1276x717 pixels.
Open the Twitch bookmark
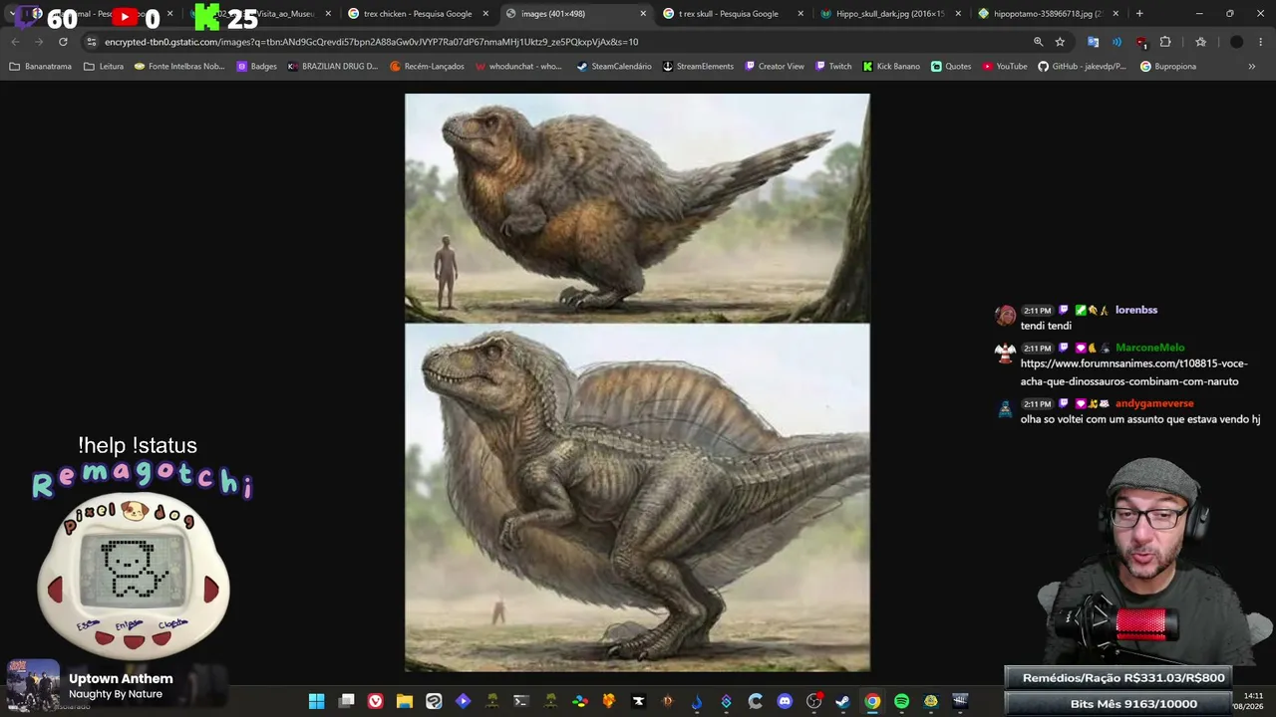tap(833, 67)
